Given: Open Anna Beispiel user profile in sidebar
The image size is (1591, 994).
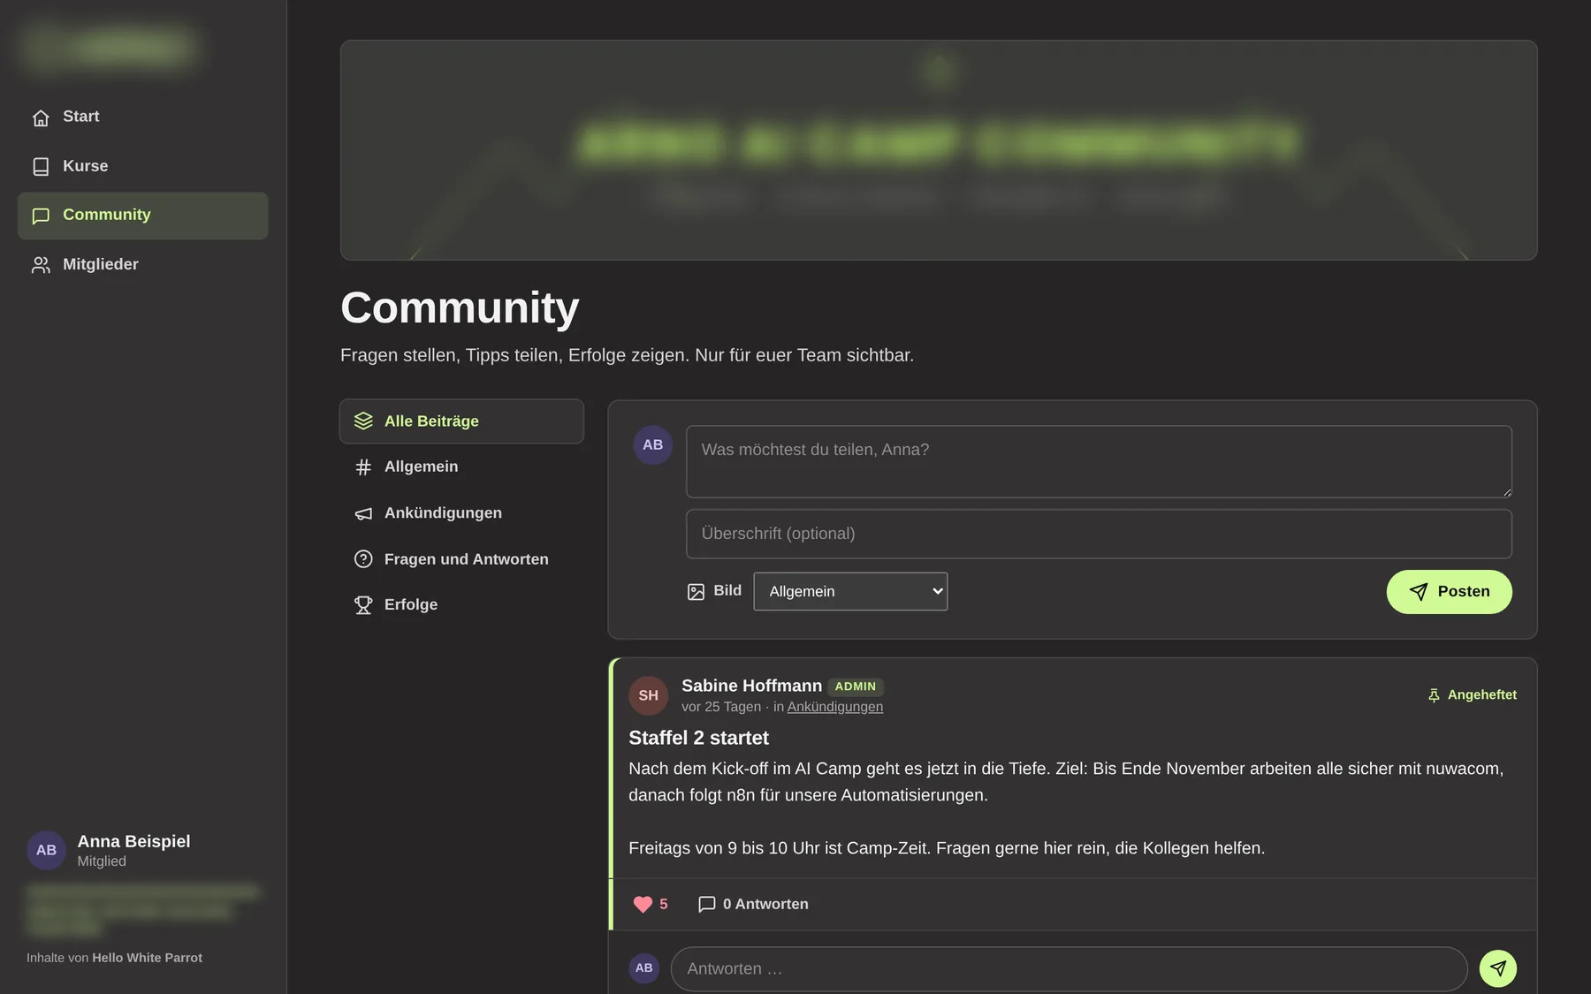Looking at the screenshot, I should (133, 850).
